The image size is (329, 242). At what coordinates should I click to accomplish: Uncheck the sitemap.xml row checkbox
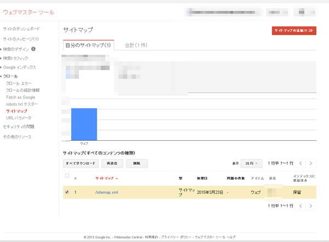pyautogui.click(x=67, y=192)
